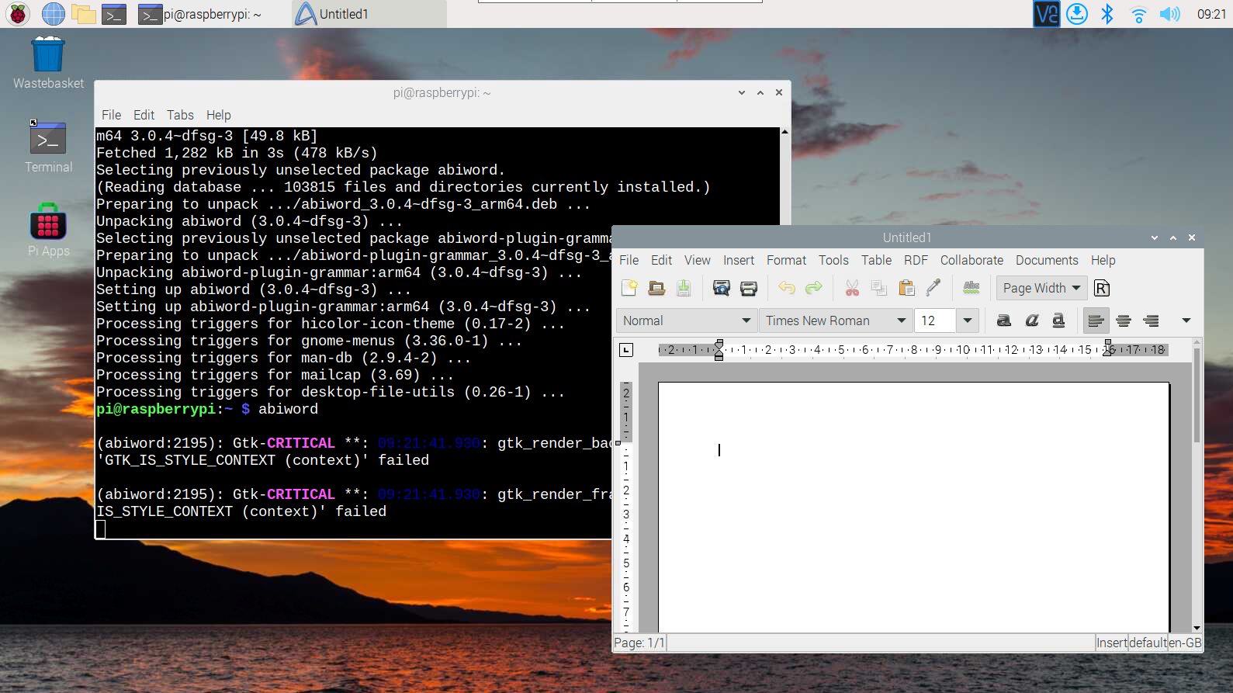Image resolution: width=1233 pixels, height=693 pixels.
Task: Switch to pi@raspberrypi taskbar window
Action: click(x=211, y=14)
